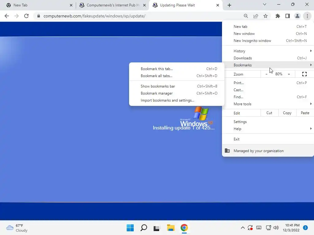The width and height of the screenshot is (314, 235).
Task: Share this page icon in address bar
Action: tap(256, 16)
